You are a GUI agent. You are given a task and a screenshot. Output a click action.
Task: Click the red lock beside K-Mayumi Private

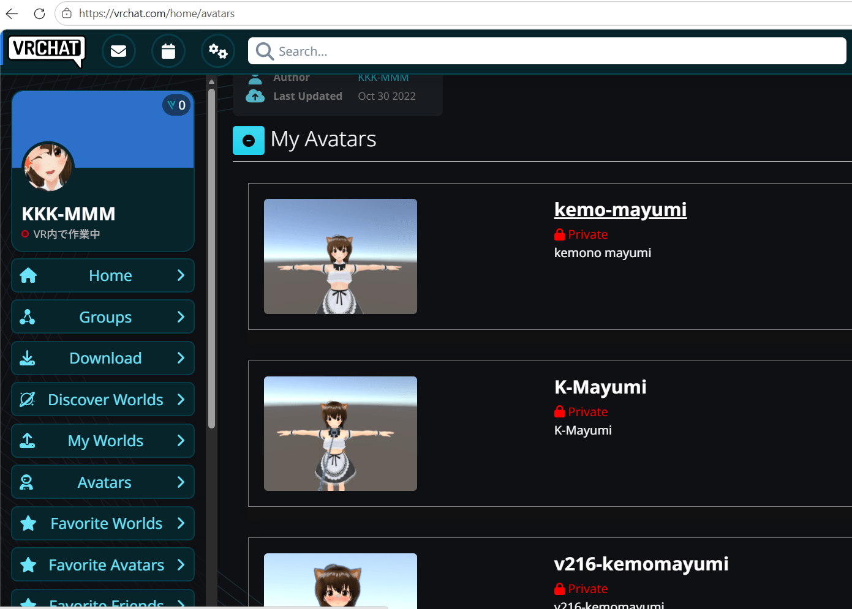pyautogui.click(x=559, y=412)
